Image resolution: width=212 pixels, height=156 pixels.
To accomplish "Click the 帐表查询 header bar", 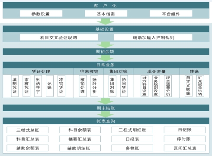I will 106,121.
